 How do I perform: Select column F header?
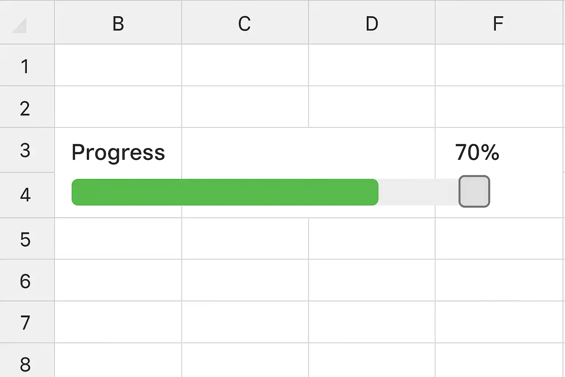(x=498, y=24)
